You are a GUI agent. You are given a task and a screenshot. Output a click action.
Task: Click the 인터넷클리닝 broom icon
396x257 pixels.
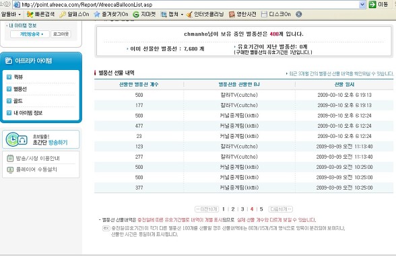coord(189,14)
